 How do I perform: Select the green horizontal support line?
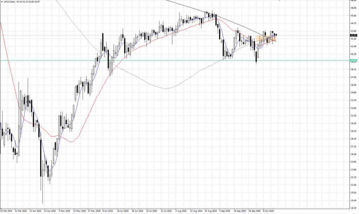pyautogui.click(x=175, y=60)
